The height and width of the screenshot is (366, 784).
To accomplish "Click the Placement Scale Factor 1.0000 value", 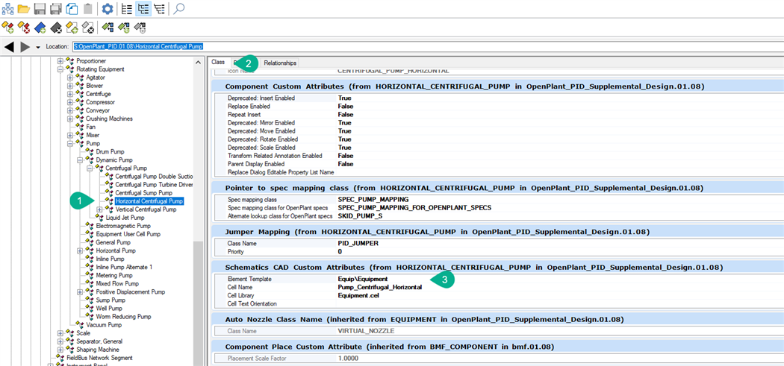I will point(348,359).
